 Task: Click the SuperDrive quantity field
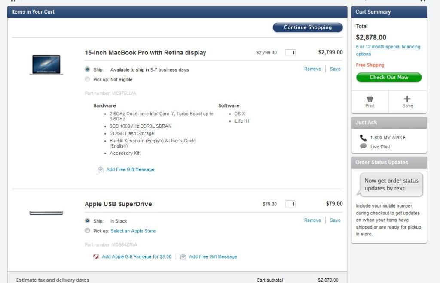(290, 204)
